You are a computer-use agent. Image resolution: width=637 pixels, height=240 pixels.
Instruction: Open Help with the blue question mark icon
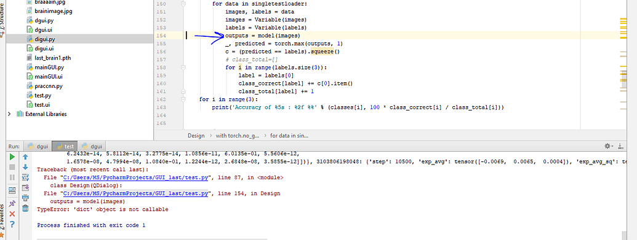tap(12, 224)
